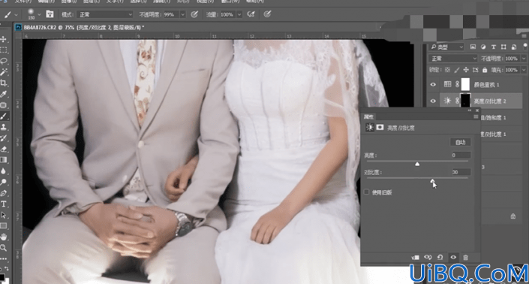Enable the 使用旧版 checkbox
529x284 pixels.
(367, 192)
